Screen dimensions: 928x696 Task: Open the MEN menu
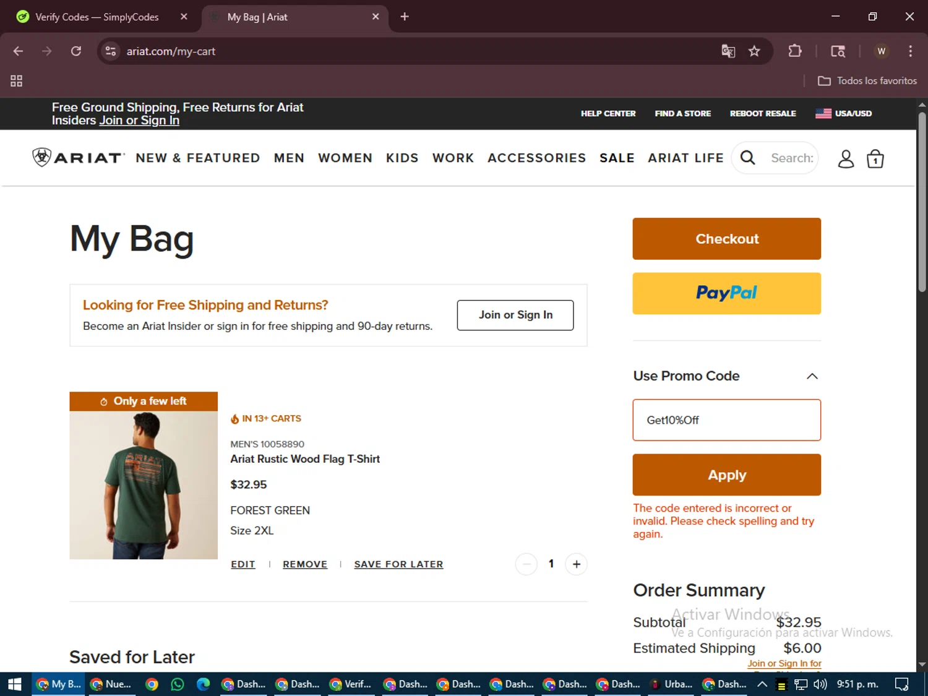pyautogui.click(x=290, y=158)
